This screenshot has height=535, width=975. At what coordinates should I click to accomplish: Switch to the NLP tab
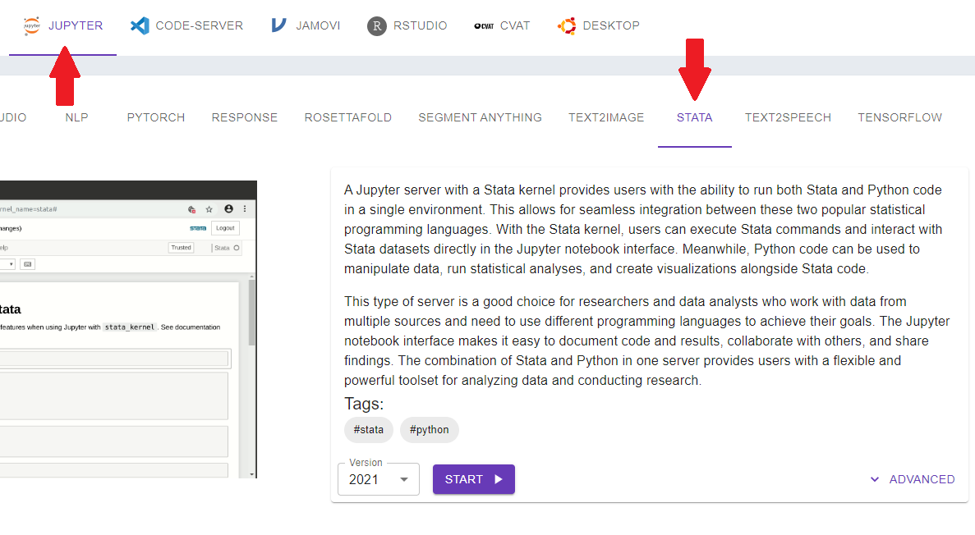(76, 117)
